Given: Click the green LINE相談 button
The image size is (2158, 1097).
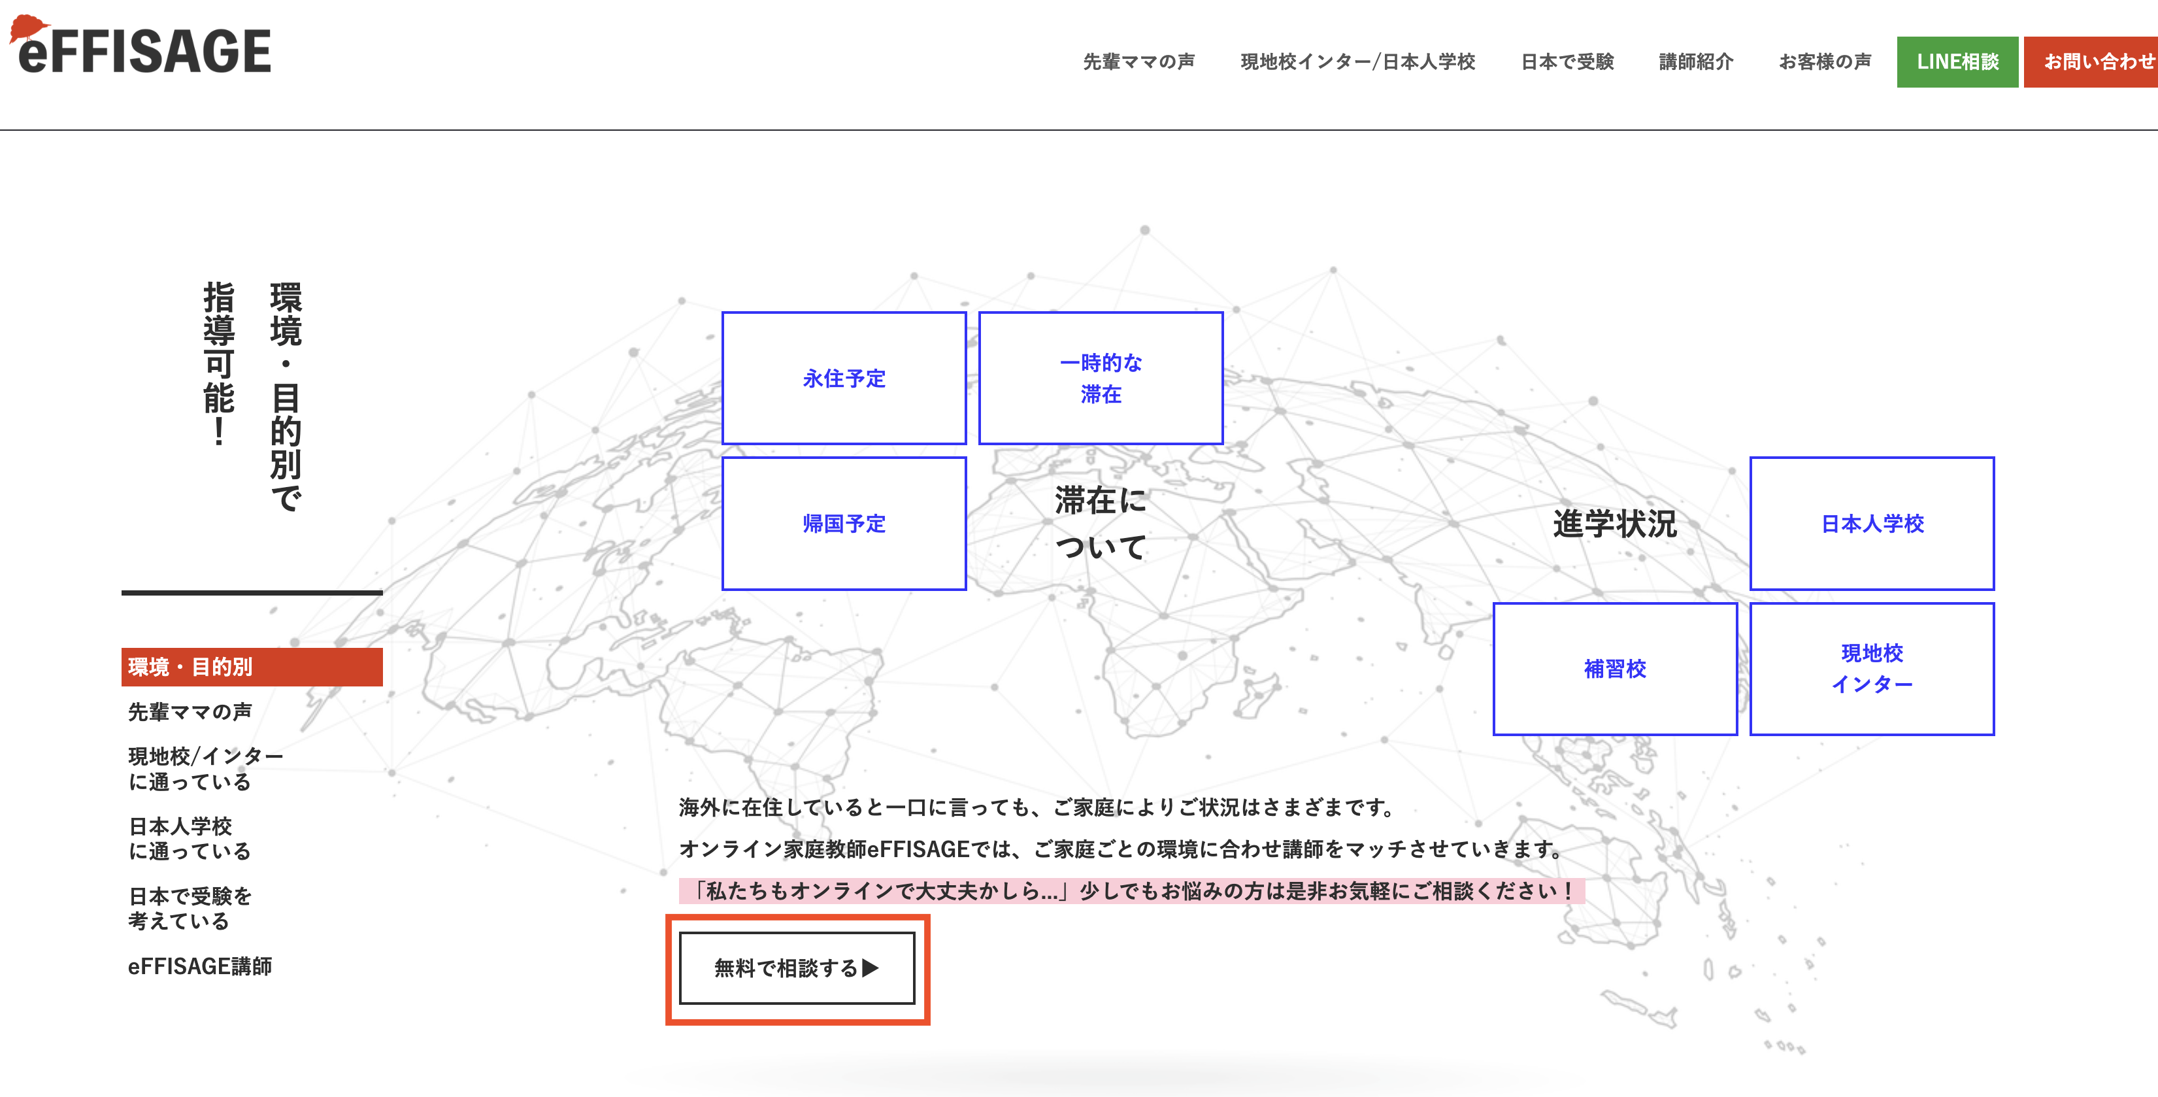Looking at the screenshot, I should (1957, 62).
